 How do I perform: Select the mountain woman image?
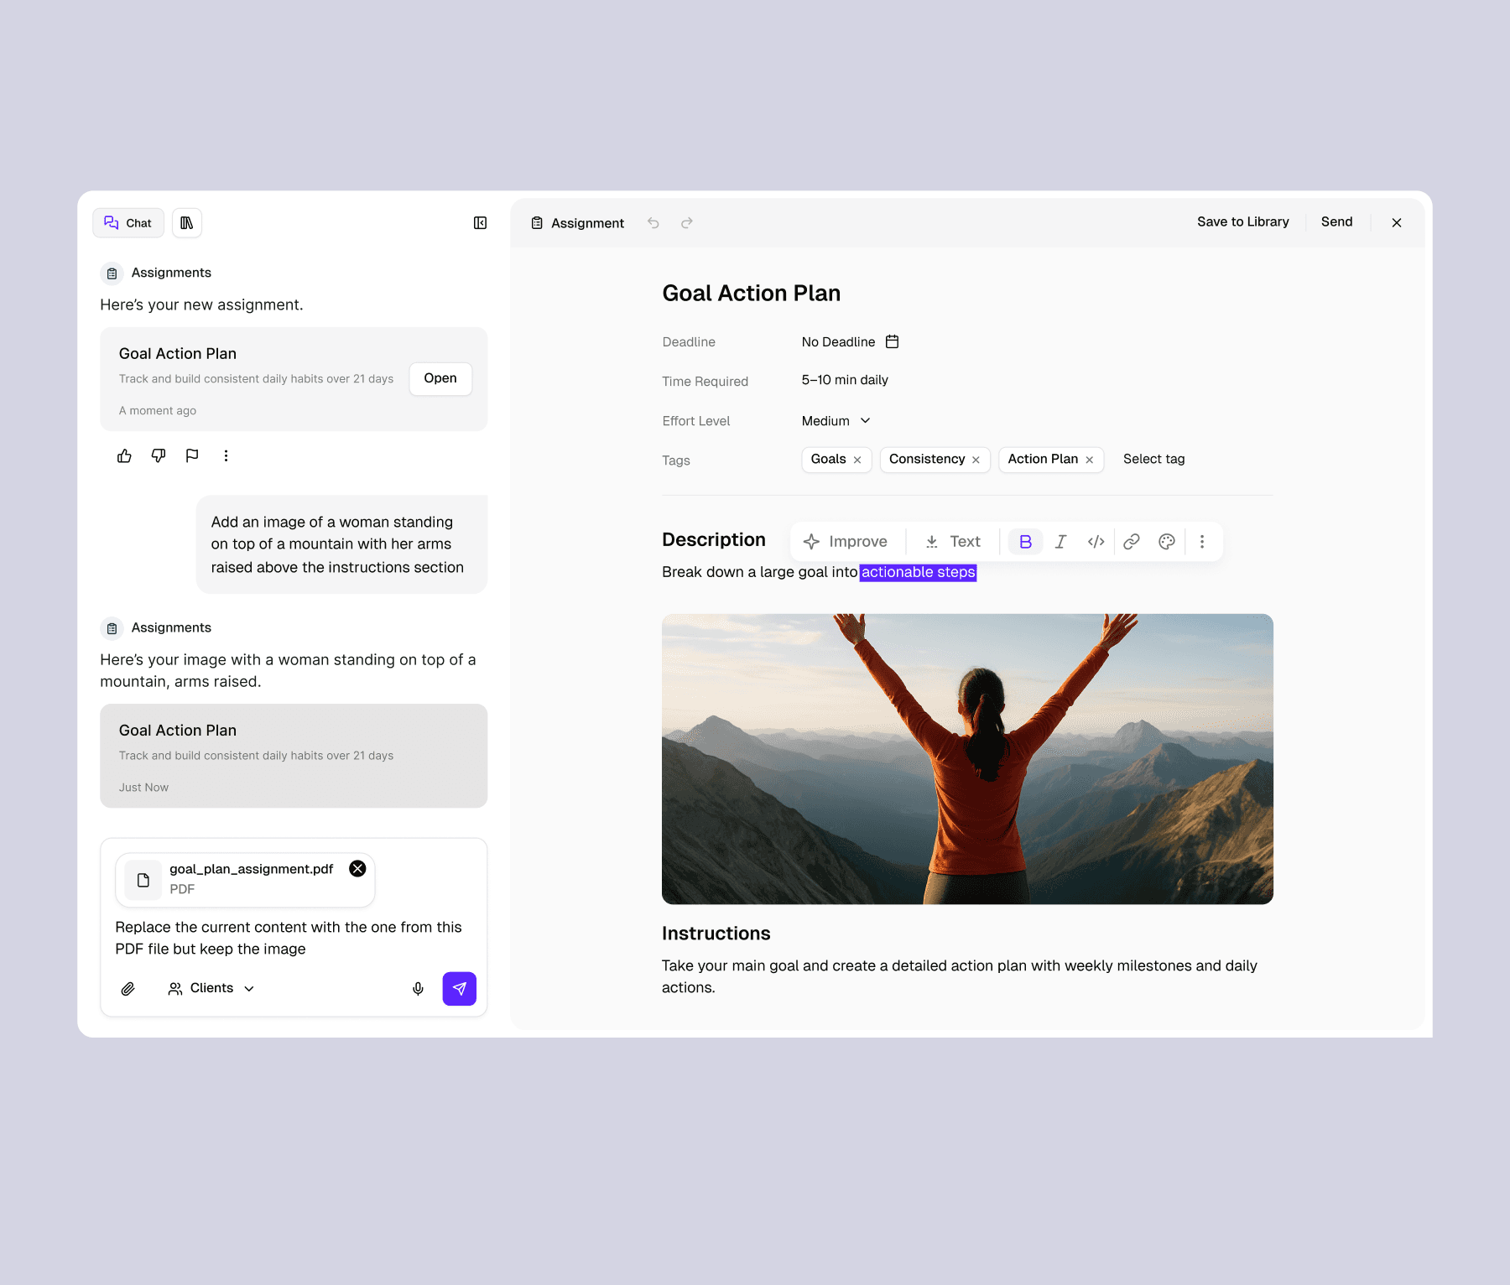[967, 759]
